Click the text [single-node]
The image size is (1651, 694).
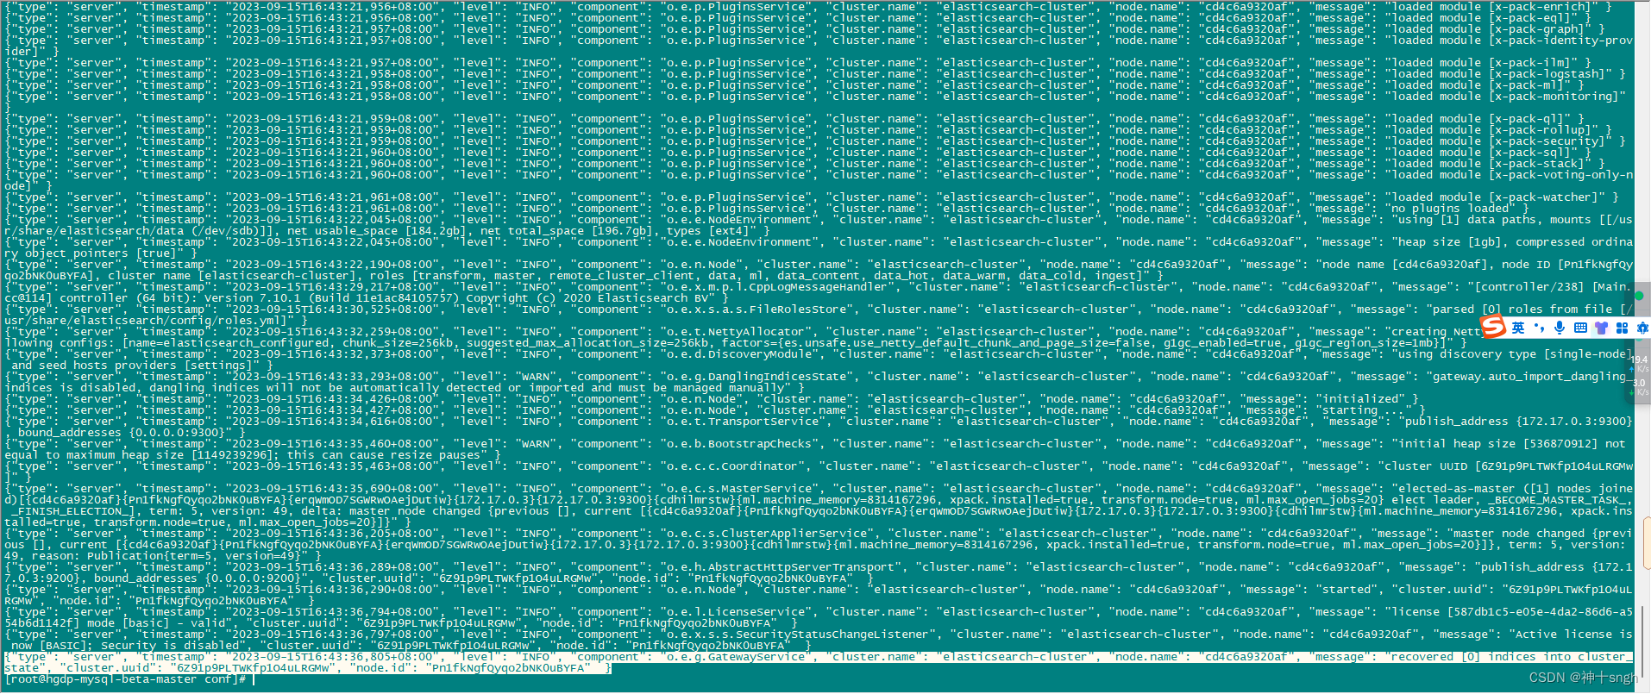[x=1588, y=354]
